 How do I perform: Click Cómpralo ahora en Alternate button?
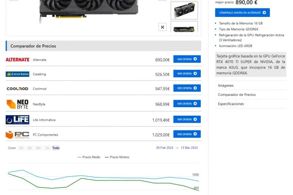coord(242,12)
